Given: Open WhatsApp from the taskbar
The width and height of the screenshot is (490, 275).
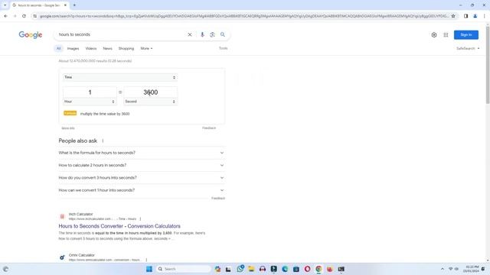Looking at the screenshot, I should click(x=240, y=269).
